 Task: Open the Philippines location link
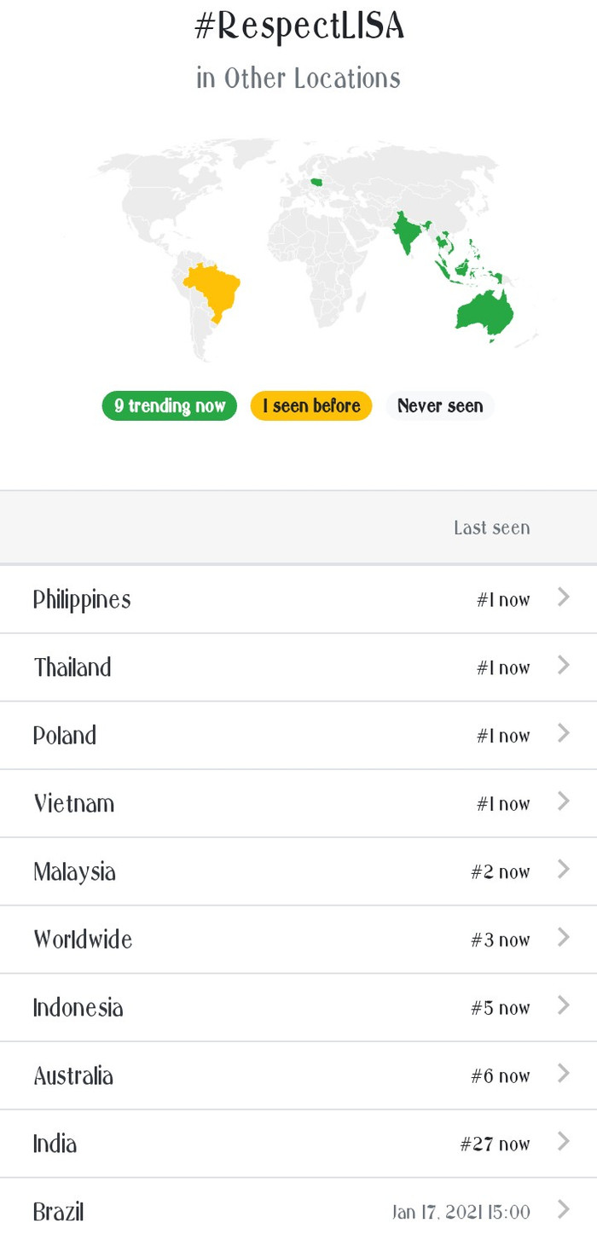pyautogui.click(x=82, y=599)
